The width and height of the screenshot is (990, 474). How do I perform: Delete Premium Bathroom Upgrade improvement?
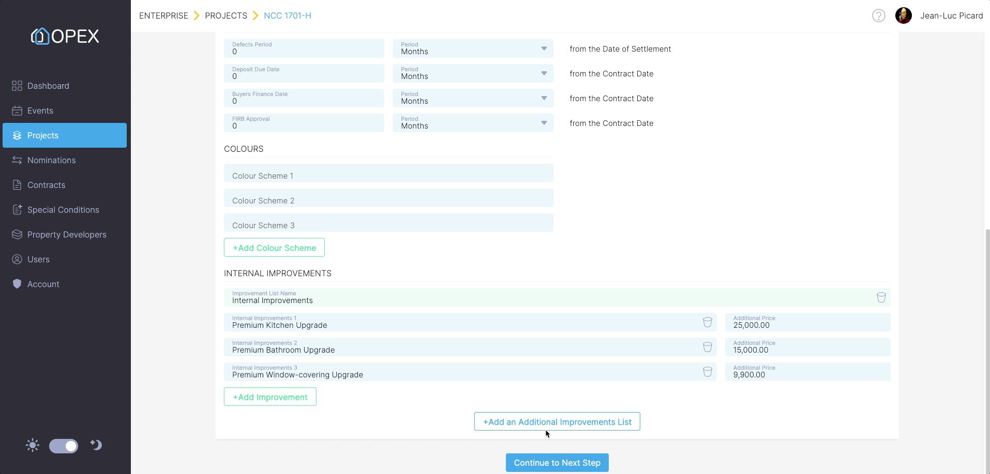707,347
